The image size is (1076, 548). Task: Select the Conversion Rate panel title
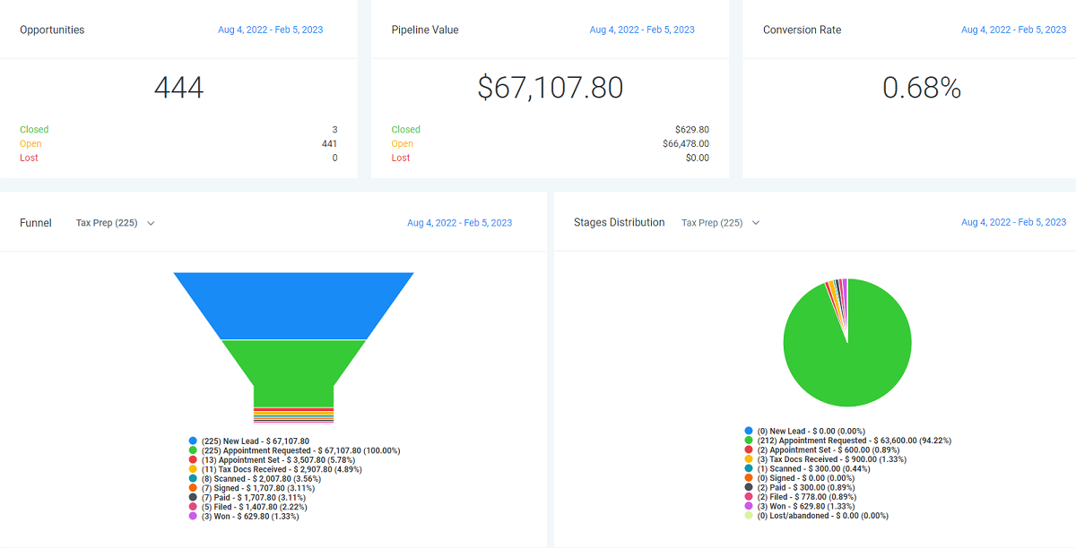[802, 30]
